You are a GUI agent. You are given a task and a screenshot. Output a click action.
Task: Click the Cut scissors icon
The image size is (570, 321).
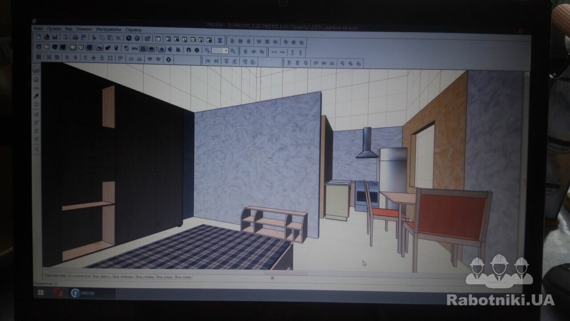[94, 37]
